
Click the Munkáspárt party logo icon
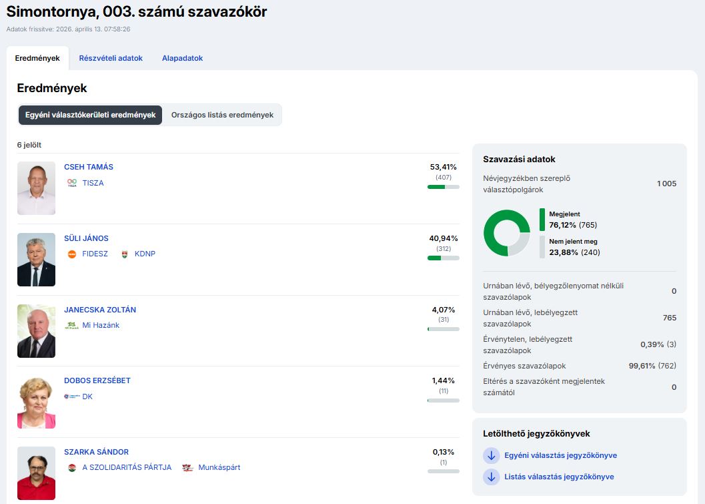pyautogui.click(x=187, y=468)
